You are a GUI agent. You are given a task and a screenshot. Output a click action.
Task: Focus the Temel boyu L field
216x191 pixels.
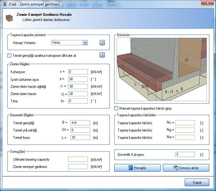(80, 137)
